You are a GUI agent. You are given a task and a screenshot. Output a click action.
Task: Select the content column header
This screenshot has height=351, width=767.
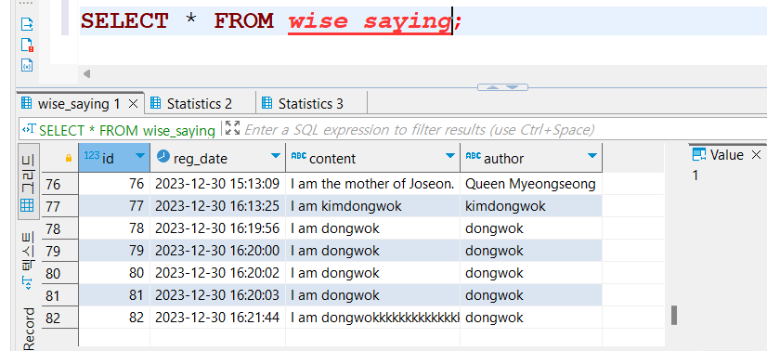pyautogui.click(x=372, y=158)
